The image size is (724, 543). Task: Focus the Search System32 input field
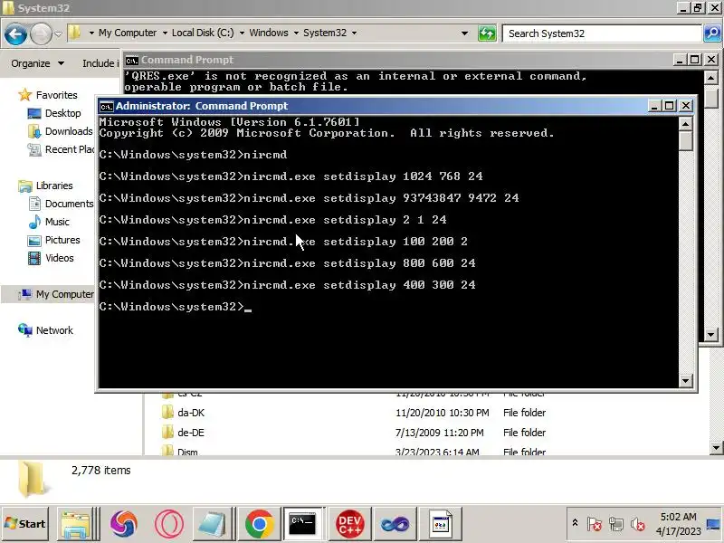[x=602, y=33]
